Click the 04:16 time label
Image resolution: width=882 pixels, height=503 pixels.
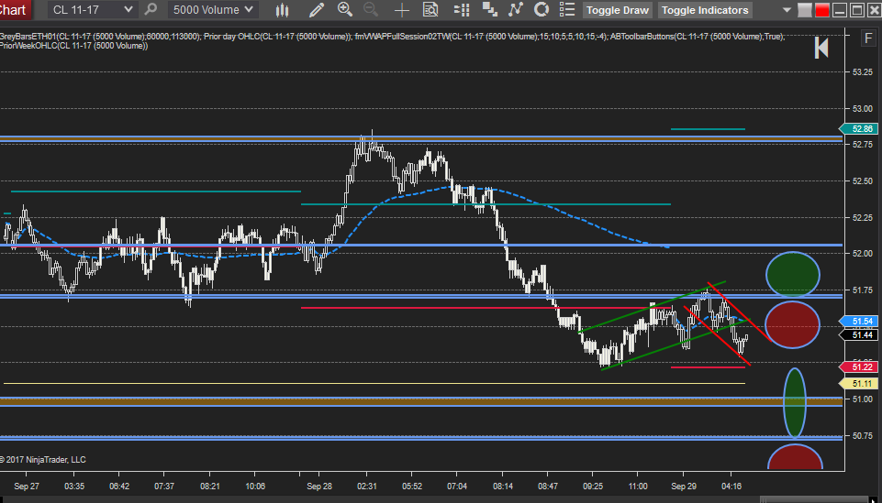pyautogui.click(x=731, y=487)
